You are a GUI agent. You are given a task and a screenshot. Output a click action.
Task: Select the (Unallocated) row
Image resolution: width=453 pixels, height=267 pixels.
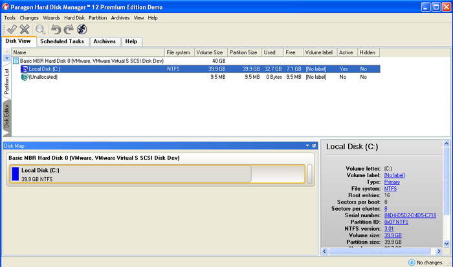tap(200, 77)
